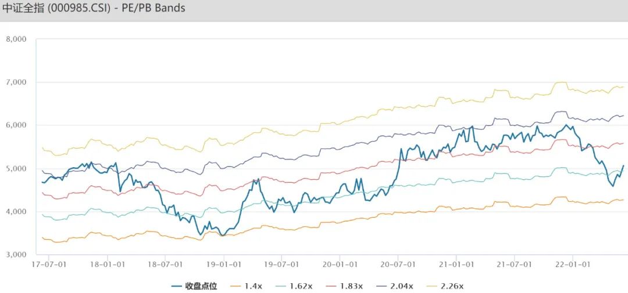This screenshot has height=293, width=628.
Task: Click the 18-01-01 x-axis date
Action: [108, 264]
